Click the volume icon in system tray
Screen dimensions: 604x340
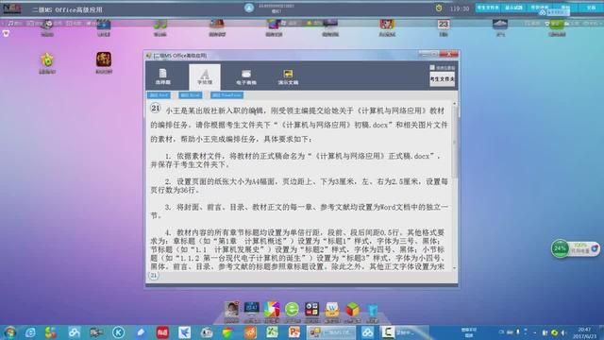[563, 332]
